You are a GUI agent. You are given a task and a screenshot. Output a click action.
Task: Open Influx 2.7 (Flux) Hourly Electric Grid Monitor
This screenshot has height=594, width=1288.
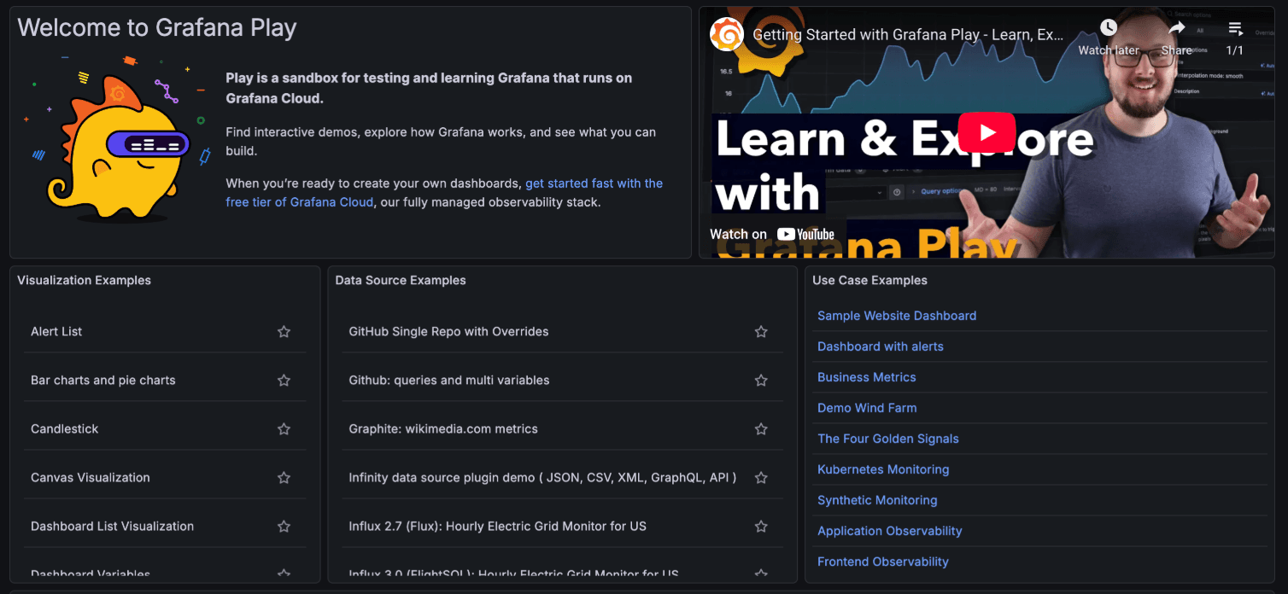(x=497, y=527)
